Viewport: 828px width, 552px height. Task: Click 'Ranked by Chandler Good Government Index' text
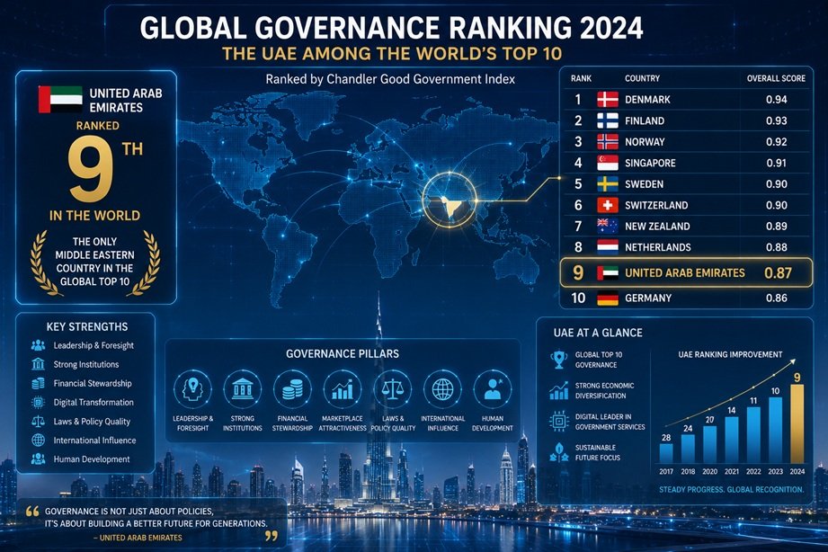pos(390,79)
